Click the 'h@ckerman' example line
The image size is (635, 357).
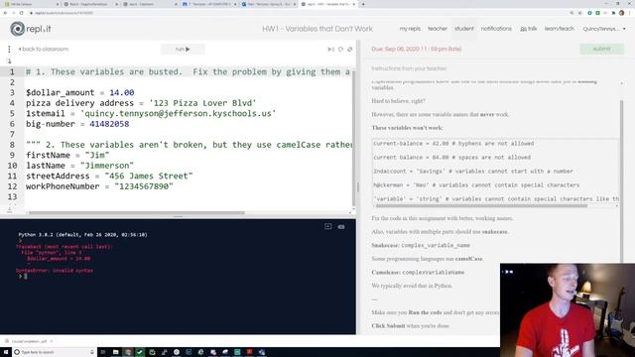point(476,185)
